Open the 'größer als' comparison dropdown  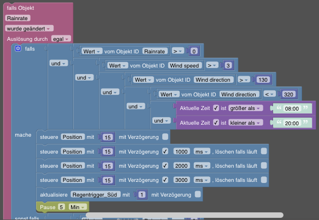coord(246,108)
